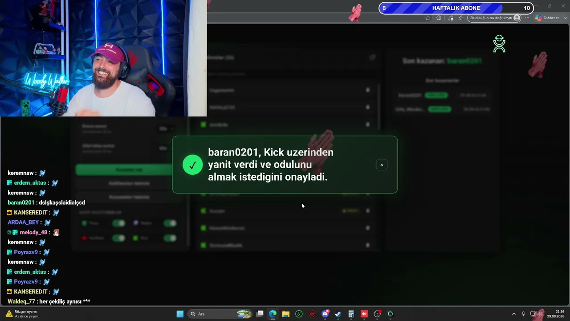Close the baran0201 confirmation popup

pos(382,165)
